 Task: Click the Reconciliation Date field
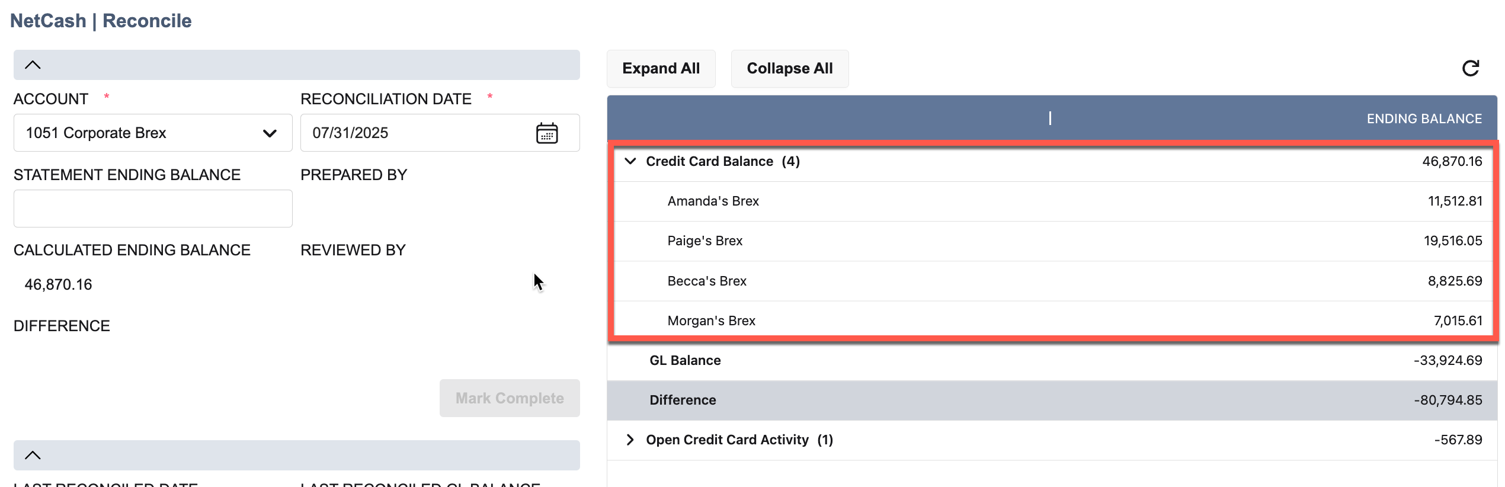(415, 133)
